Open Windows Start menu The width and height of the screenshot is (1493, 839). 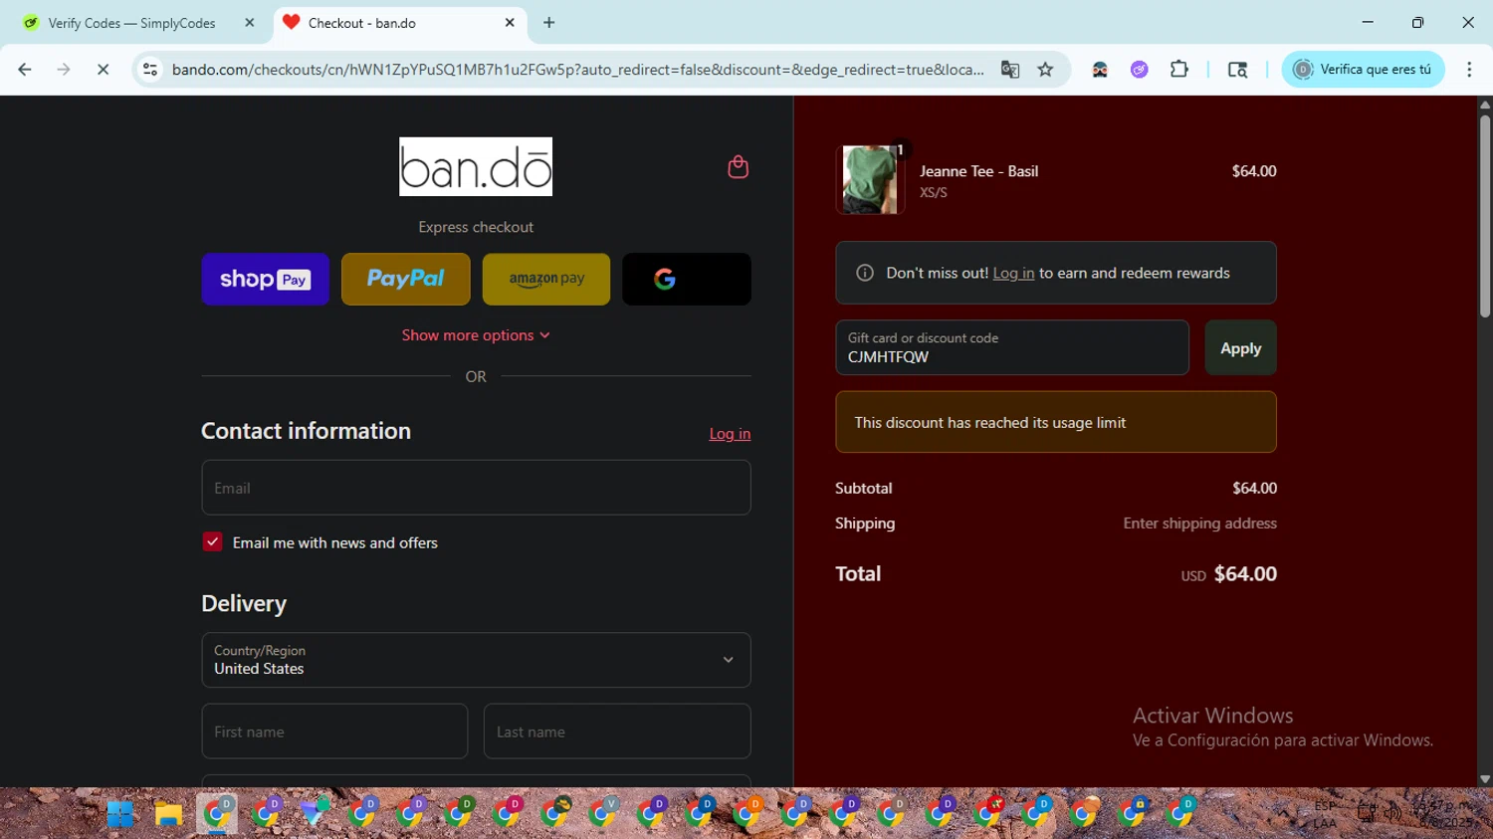click(120, 814)
